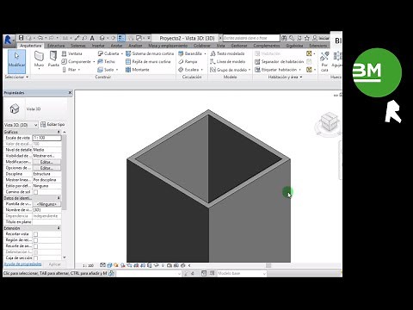413x310 pixels.
Task: Toggle the Región de recorte visible checkbox
Action: tap(35, 240)
